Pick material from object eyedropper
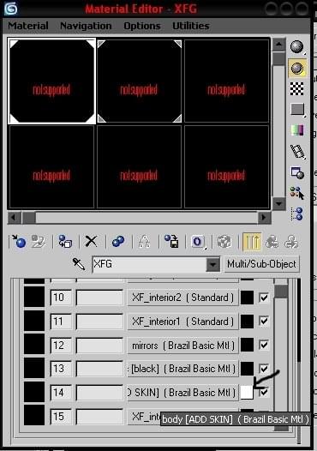 pyautogui.click(x=79, y=264)
